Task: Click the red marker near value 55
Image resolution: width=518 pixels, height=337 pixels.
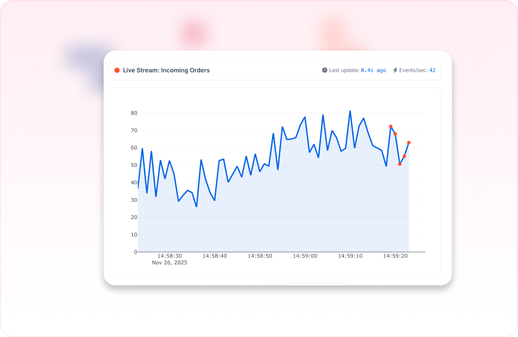Action: (404, 156)
